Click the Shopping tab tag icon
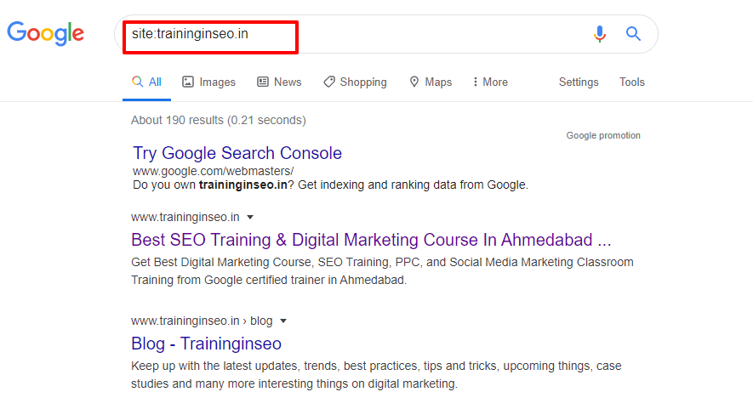The width and height of the screenshot is (753, 409). pos(329,82)
